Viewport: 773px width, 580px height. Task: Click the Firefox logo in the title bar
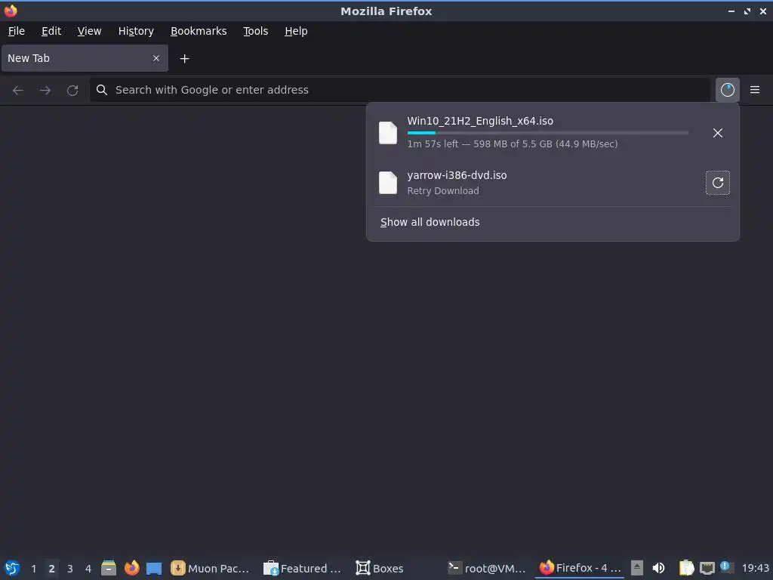[11, 11]
